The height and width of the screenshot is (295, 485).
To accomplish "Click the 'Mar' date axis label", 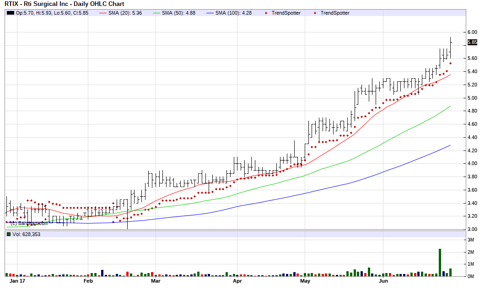I will (156, 281).
